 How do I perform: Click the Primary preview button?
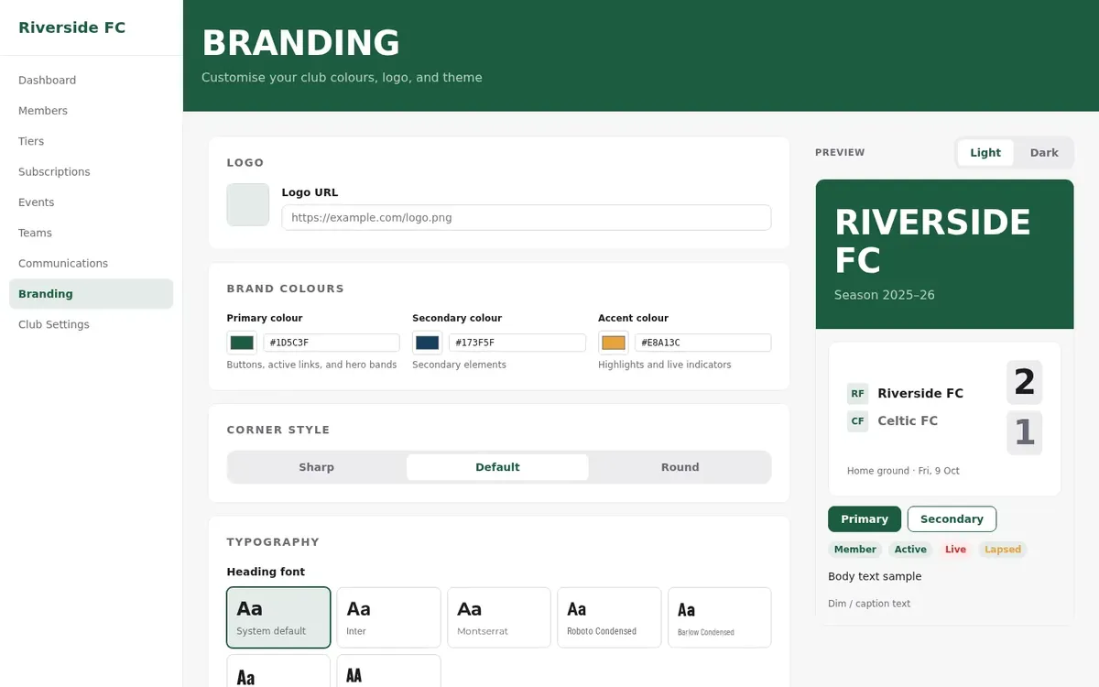point(865,519)
